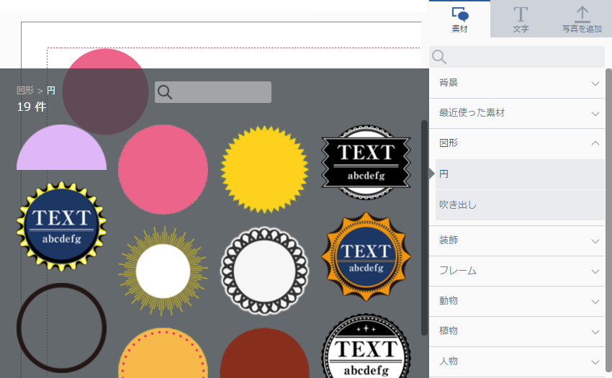The width and height of the screenshot is (612, 378).
Task: Expand the 装飾 category
Action: pos(518,240)
